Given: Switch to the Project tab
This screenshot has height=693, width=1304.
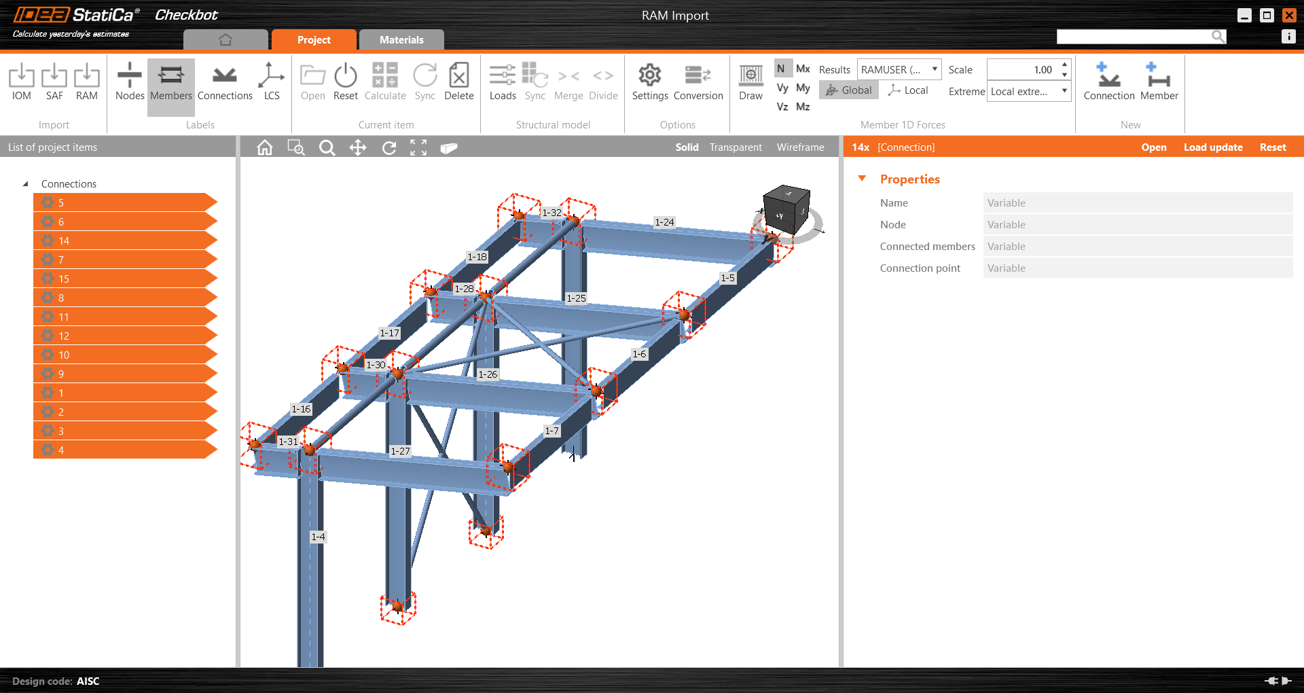Looking at the screenshot, I should [x=314, y=39].
